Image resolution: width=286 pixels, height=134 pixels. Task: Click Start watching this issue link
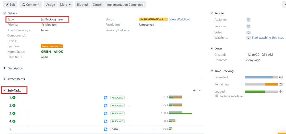pos(268,38)
